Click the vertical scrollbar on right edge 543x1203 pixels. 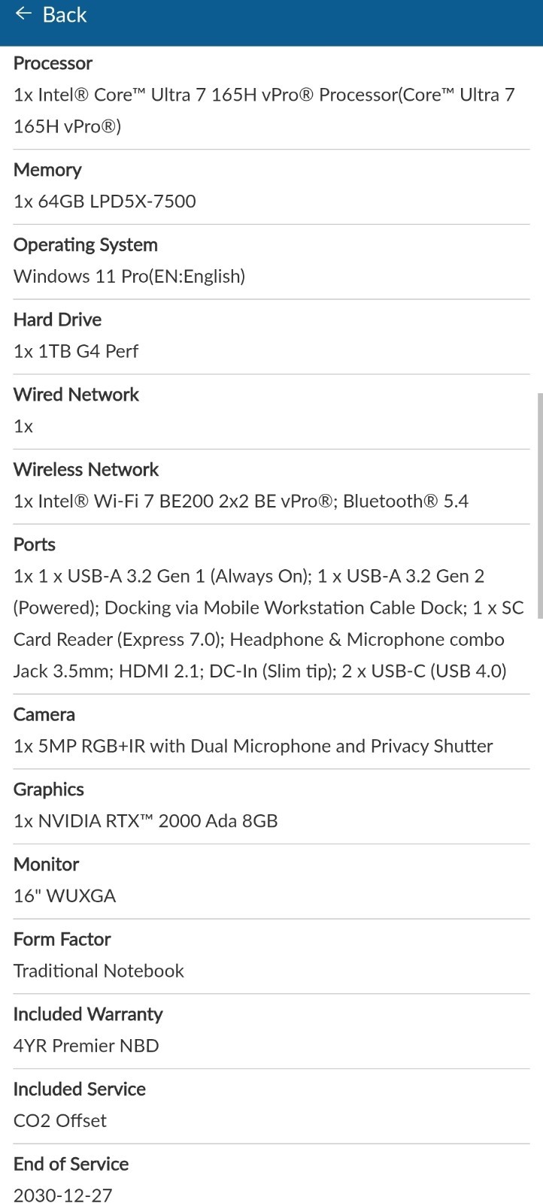pyautogui.click(x=540, y=505)
